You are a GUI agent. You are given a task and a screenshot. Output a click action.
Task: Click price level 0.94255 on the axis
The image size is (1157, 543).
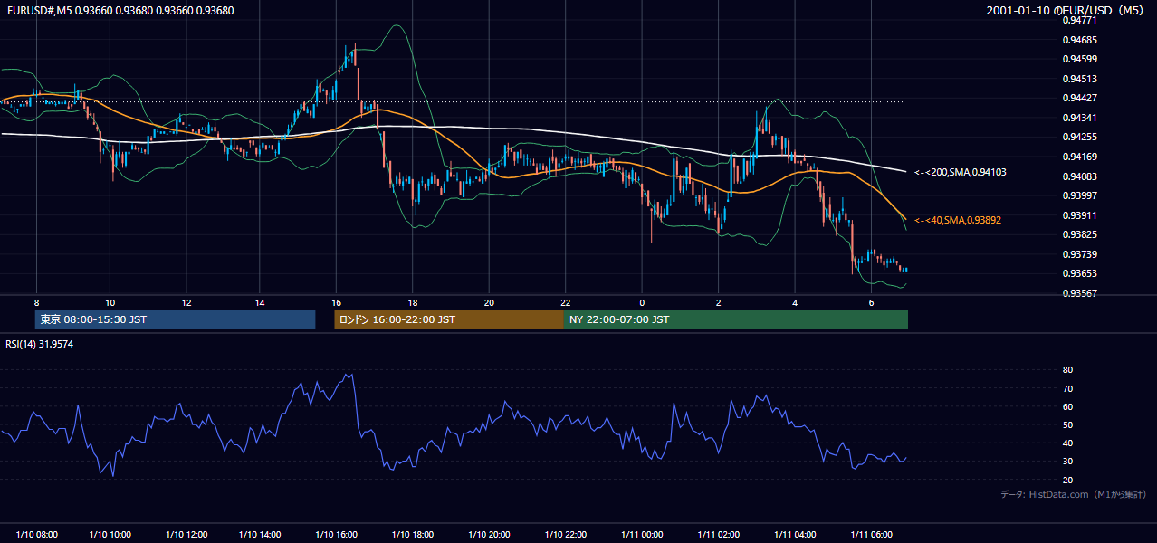click(x=1079, y=137)
